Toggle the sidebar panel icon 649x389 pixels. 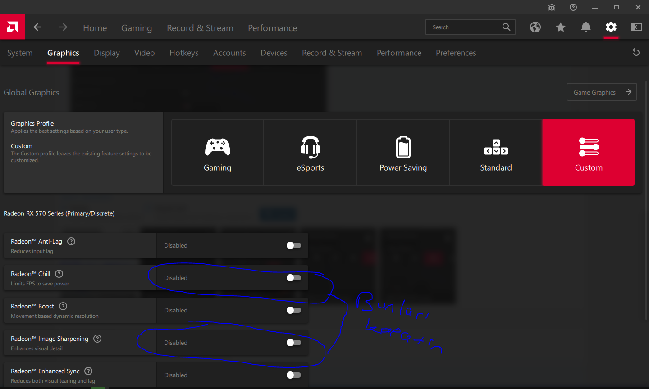coord(636,27)
